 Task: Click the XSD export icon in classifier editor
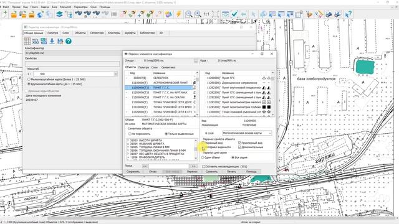point(36,41)
